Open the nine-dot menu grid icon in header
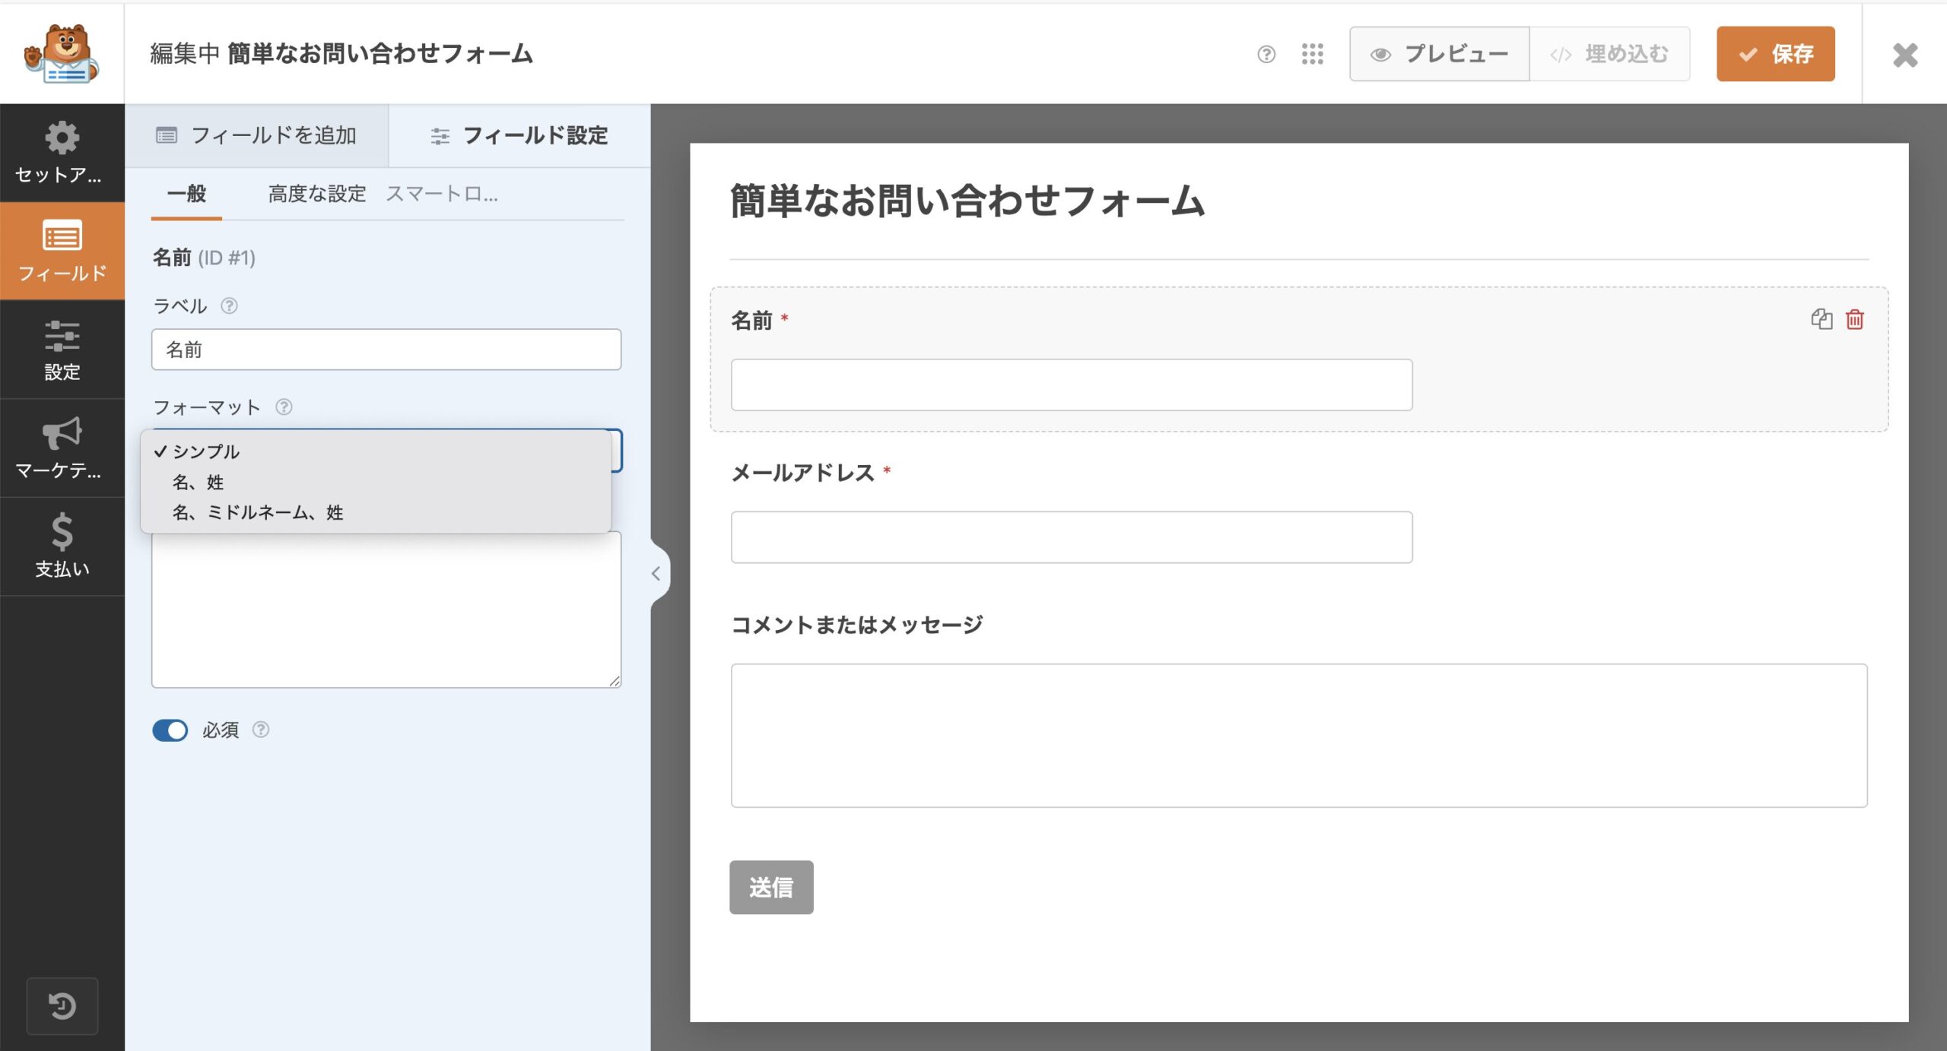 (x=1312, y=54)
